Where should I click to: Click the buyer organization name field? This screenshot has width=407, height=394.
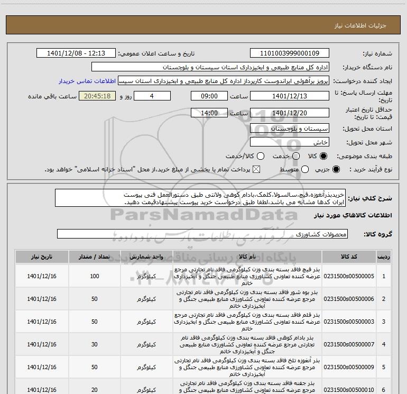click(210, 67)
